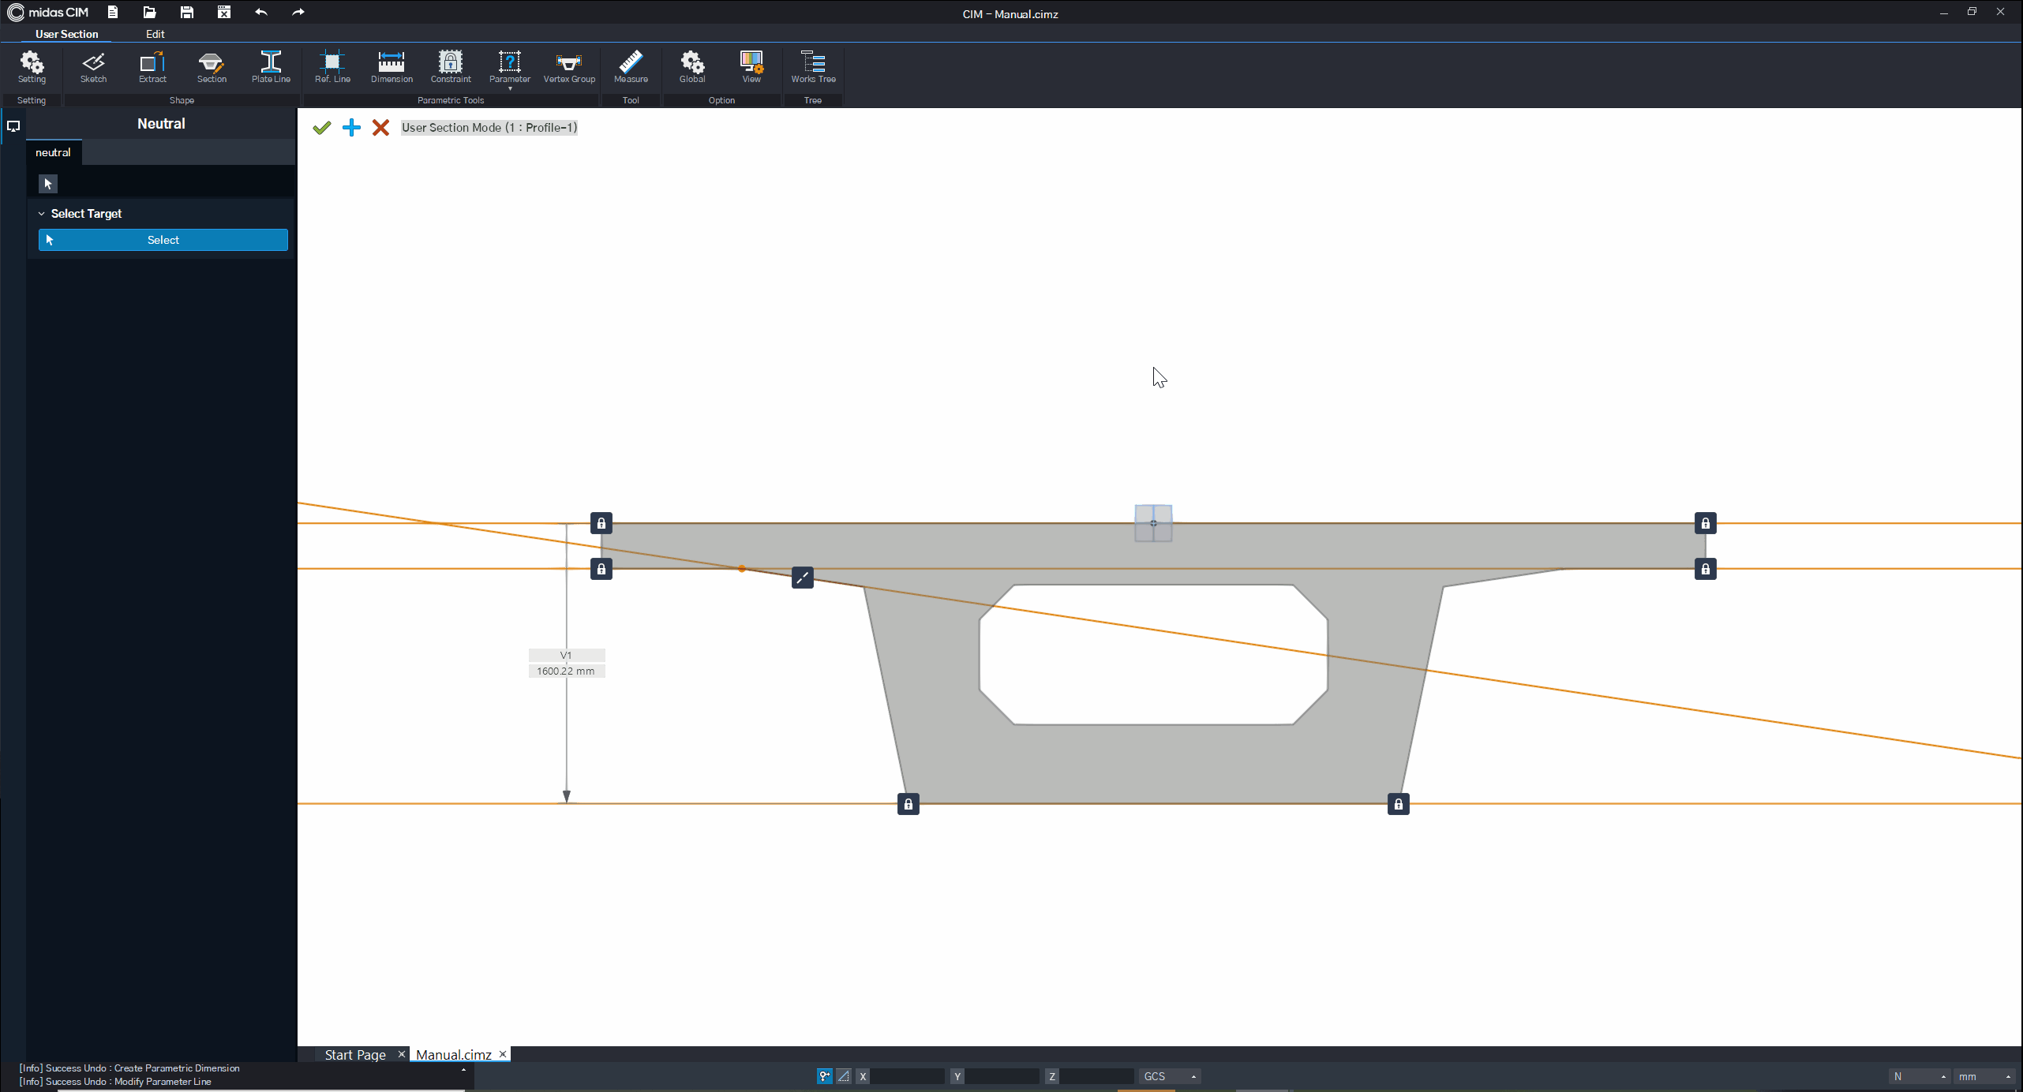Switch to the User Section ribbon tab
This screenshot has width=2023, height=1092.
pyautogui.click(x=67, y=34)
